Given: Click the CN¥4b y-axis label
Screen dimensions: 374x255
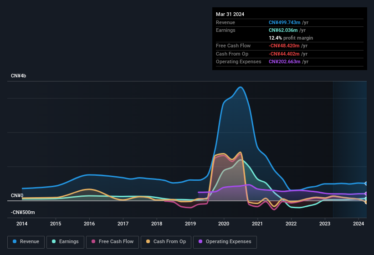Looking at the screenshot, I should pos(18,76).
